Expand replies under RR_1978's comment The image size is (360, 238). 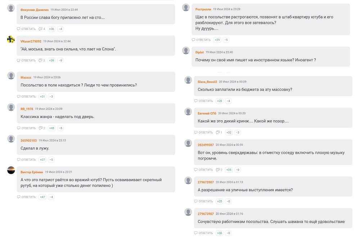pyautogui.click(x=42, y=128)
